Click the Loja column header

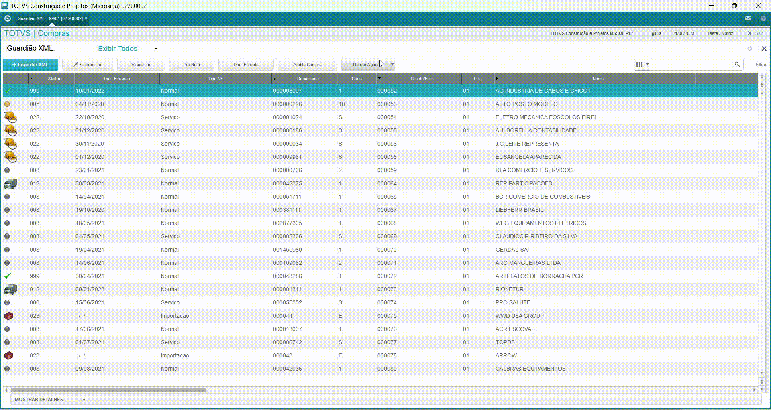(x=477, y=79)
